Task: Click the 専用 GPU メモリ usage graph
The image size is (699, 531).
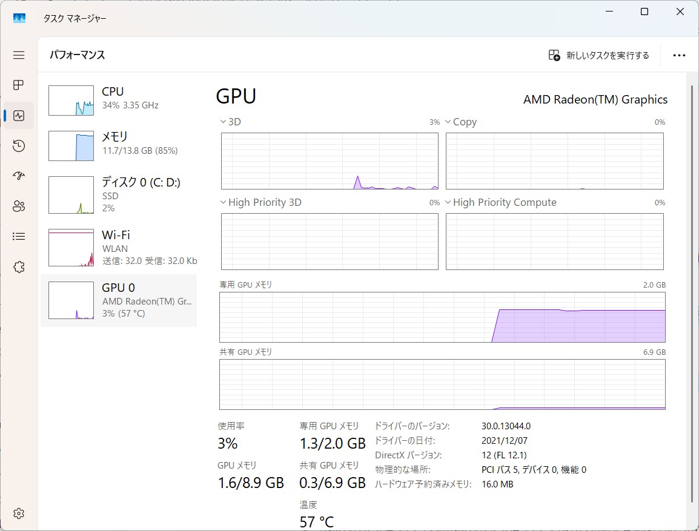Action: [442, 317]
